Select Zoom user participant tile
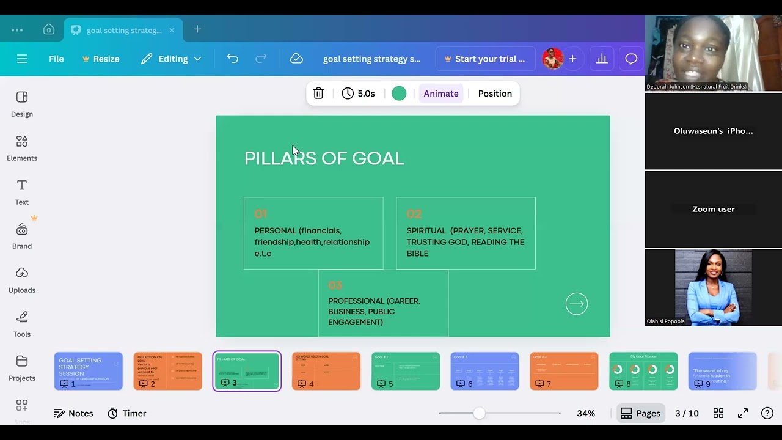The image size is (782, 440). pyautogui.click(x=714, y=209)
